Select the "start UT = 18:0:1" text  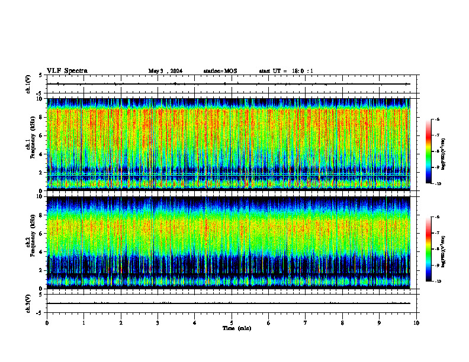tap(286, 71)
